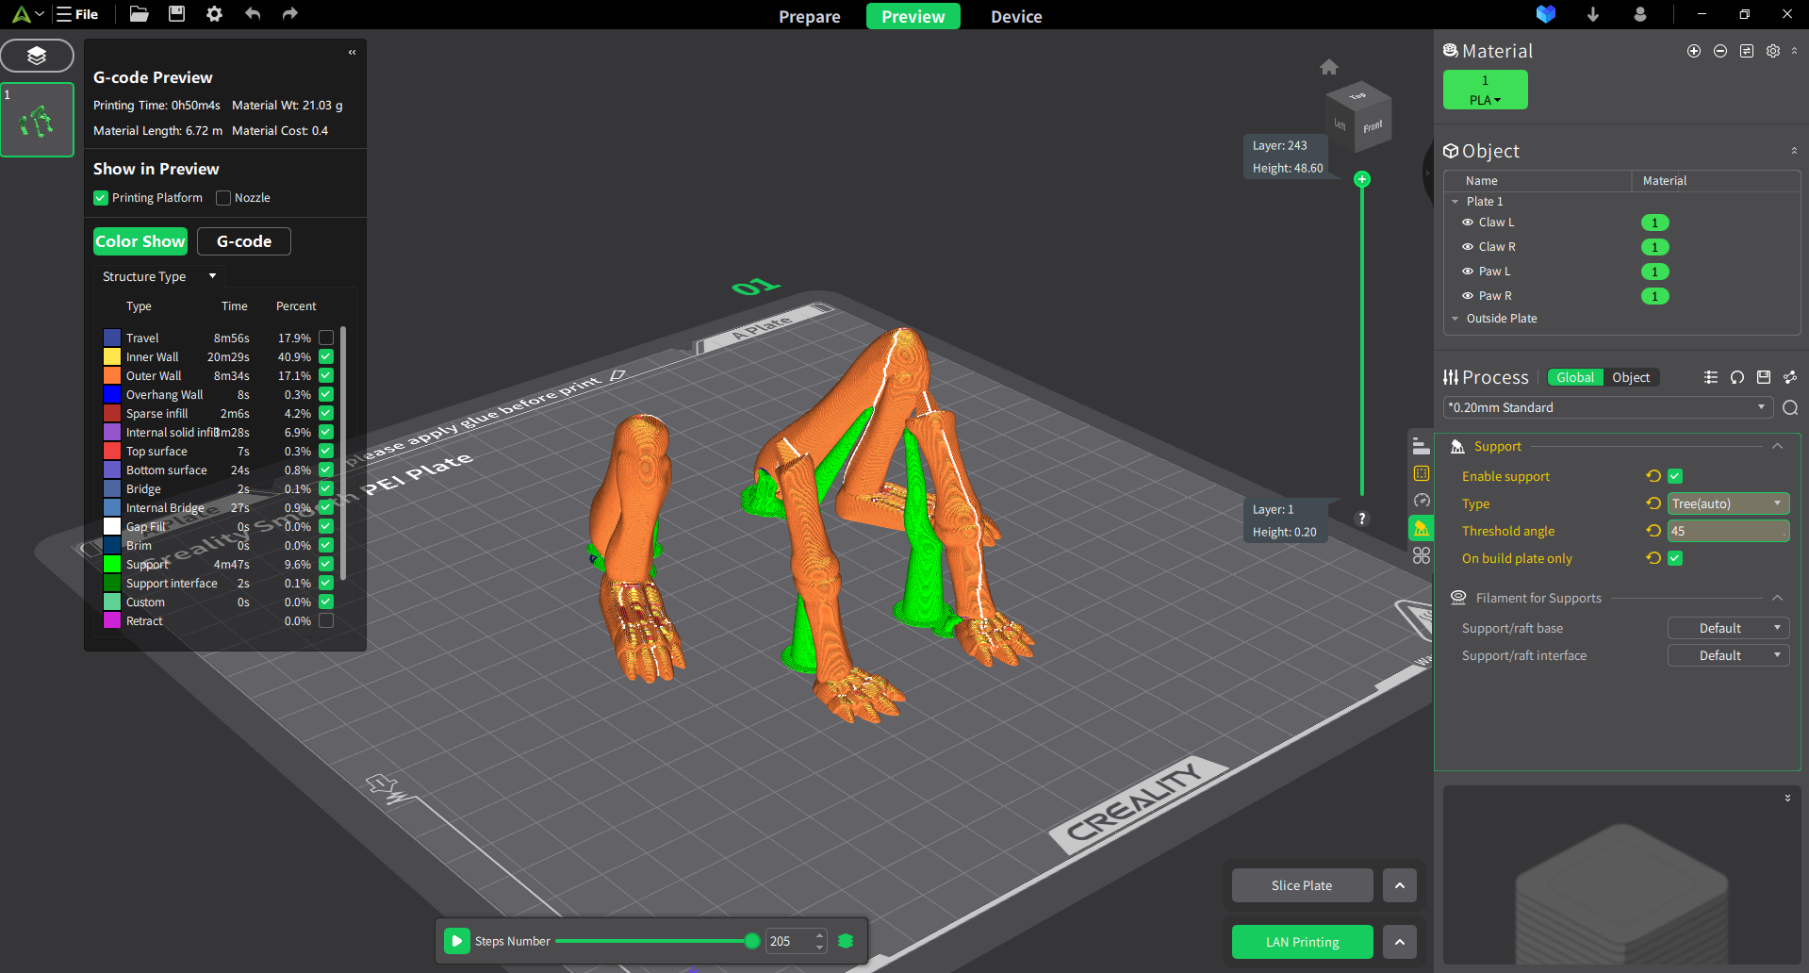Collapse the Filament for Supports section
This screenshot has width=1809, height=973.
pyautogui.click(x=1777, y=598)
